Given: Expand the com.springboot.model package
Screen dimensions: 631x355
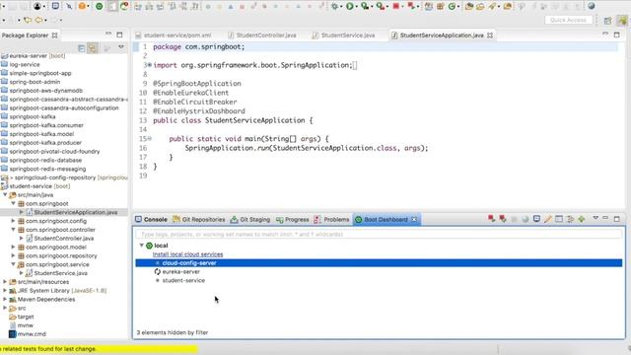Looking at the screenshot, I should [x=13, y=248].
